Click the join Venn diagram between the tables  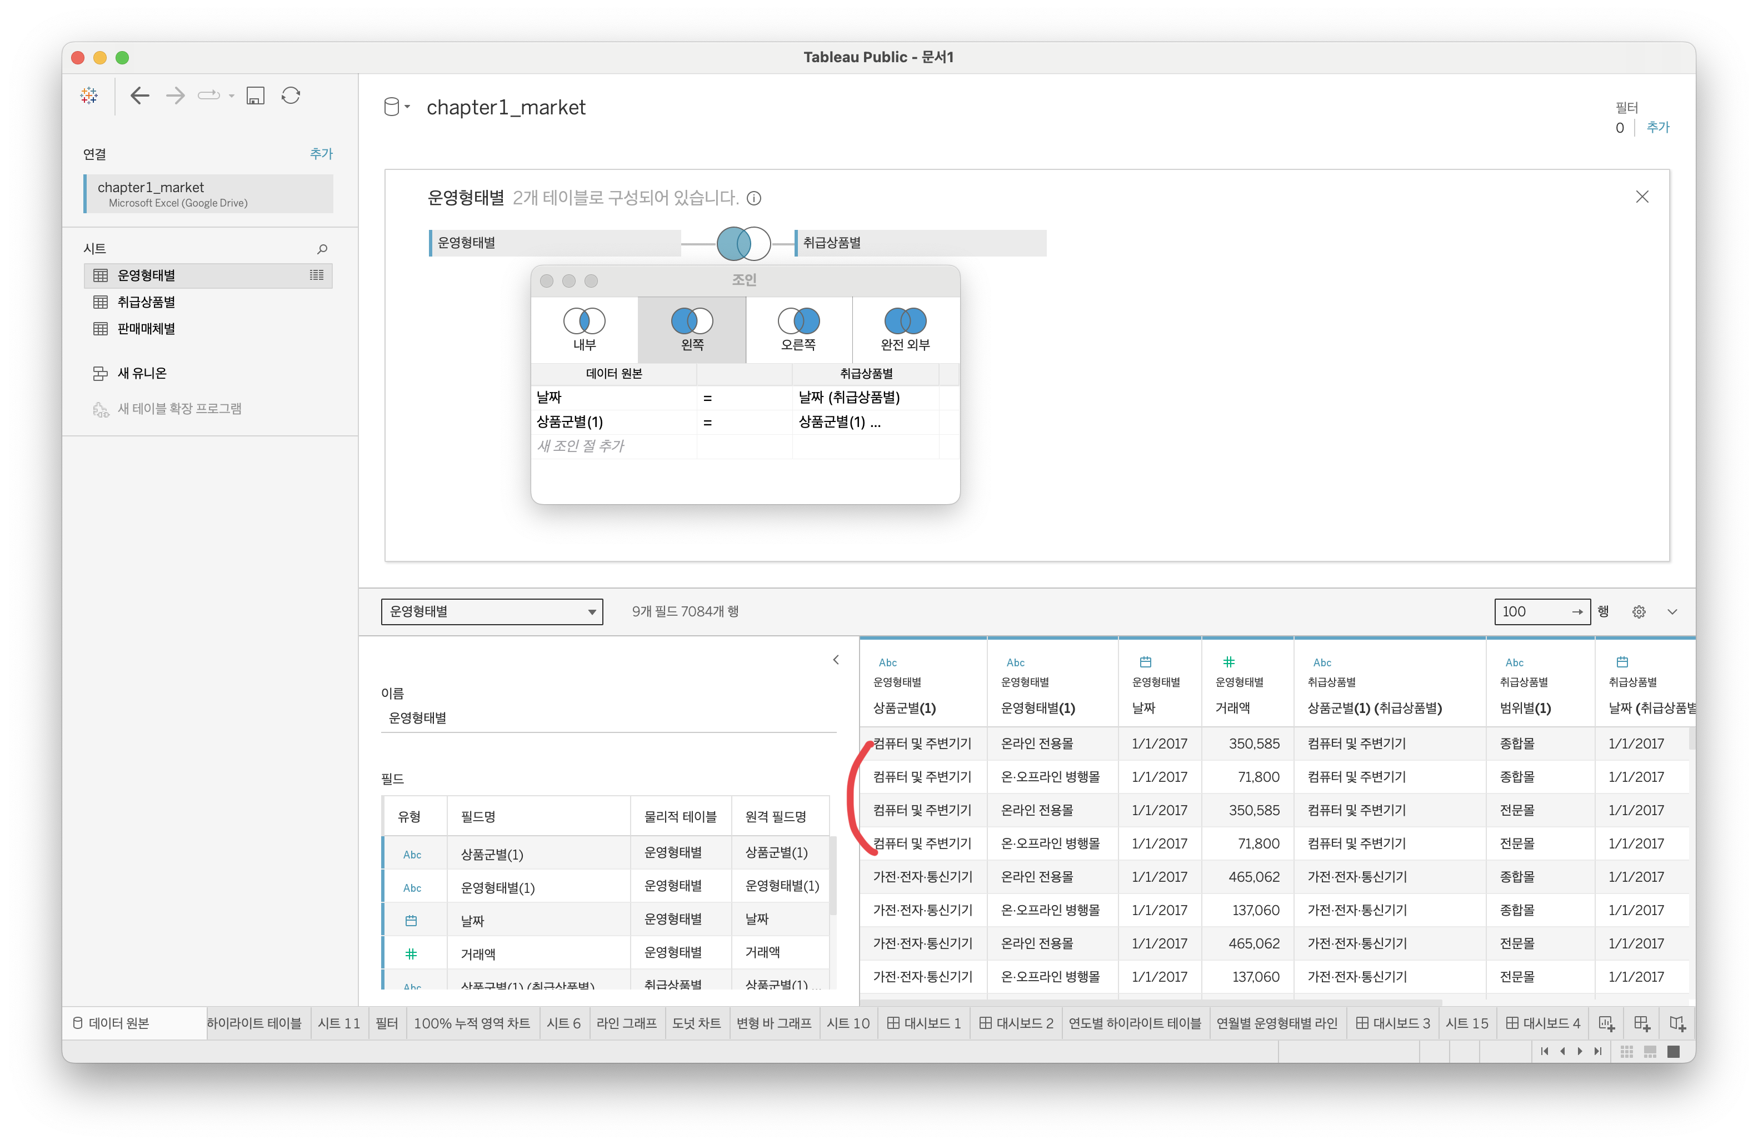(743, 243)
